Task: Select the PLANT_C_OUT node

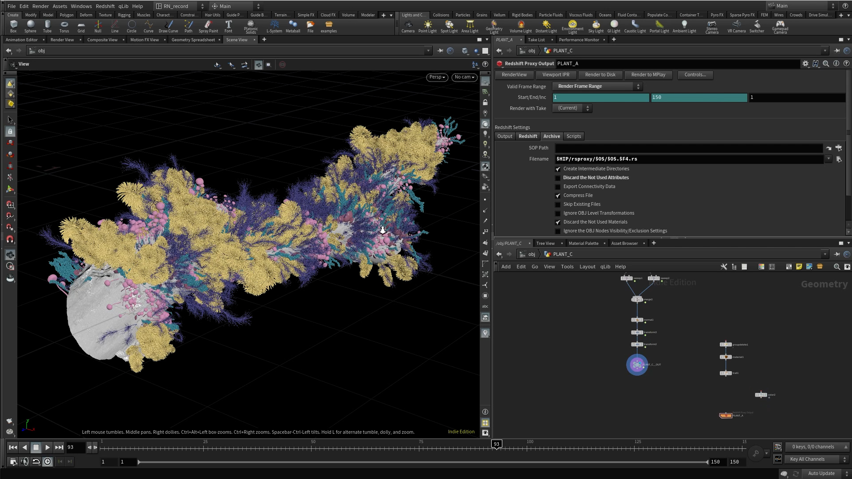Action: [x=637, y=365]
